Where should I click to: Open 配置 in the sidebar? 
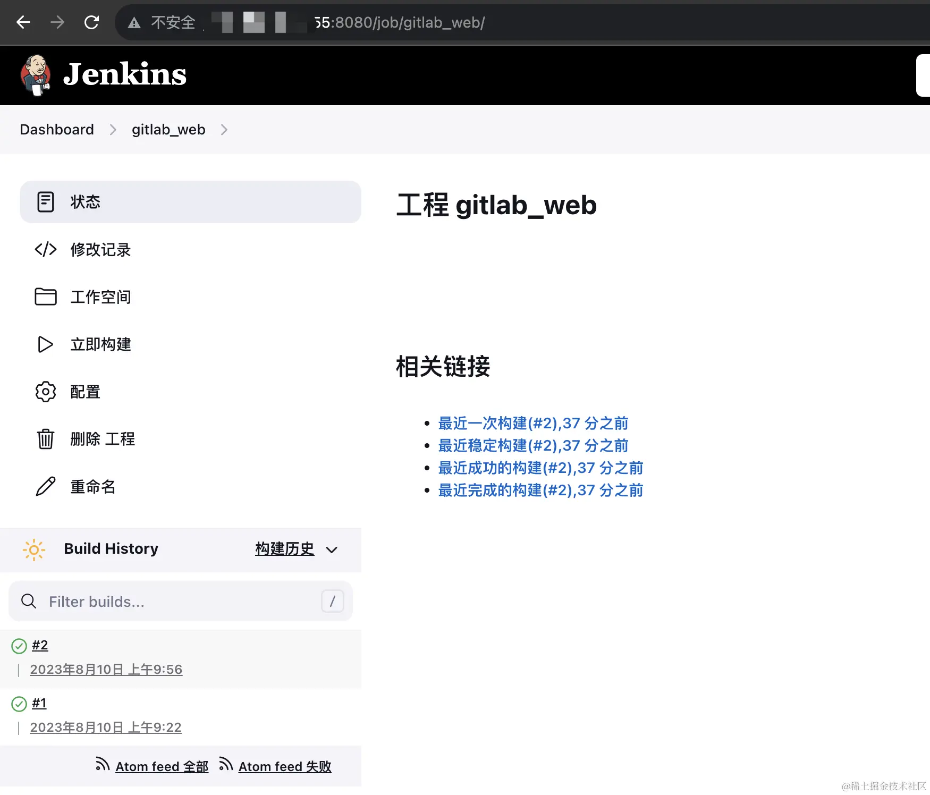191,392
